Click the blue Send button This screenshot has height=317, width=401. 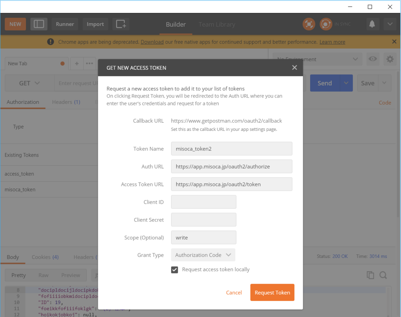(x=325, y=83)
